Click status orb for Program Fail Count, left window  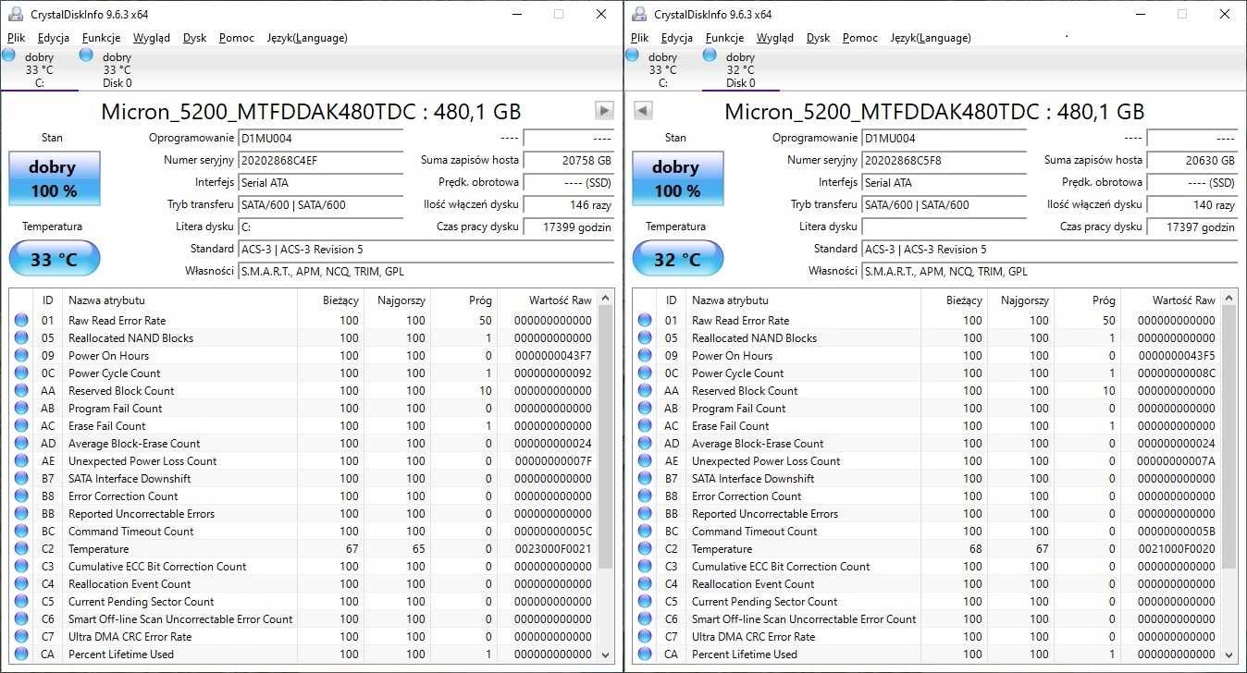(21, 408)
